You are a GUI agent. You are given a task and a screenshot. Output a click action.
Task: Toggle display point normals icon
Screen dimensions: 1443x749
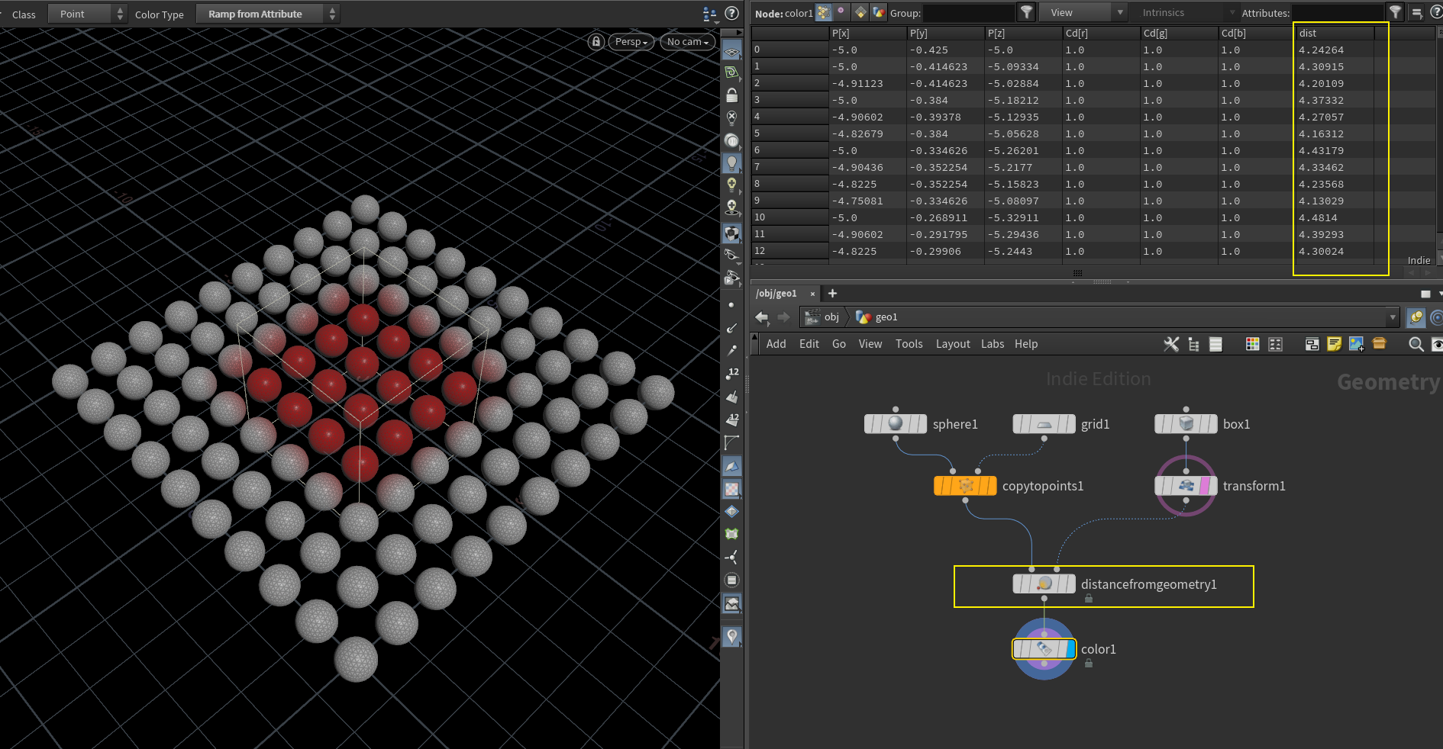tap(731, 328)
